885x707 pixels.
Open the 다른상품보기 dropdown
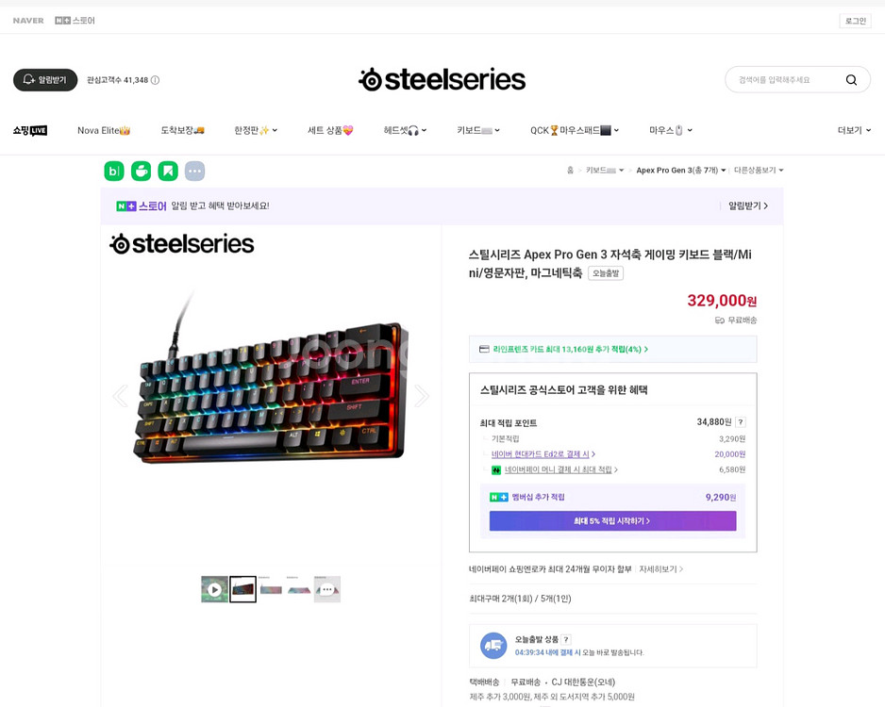[759, 171]
